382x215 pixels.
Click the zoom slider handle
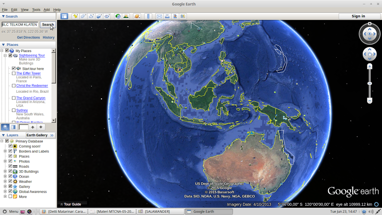[370, 83]
